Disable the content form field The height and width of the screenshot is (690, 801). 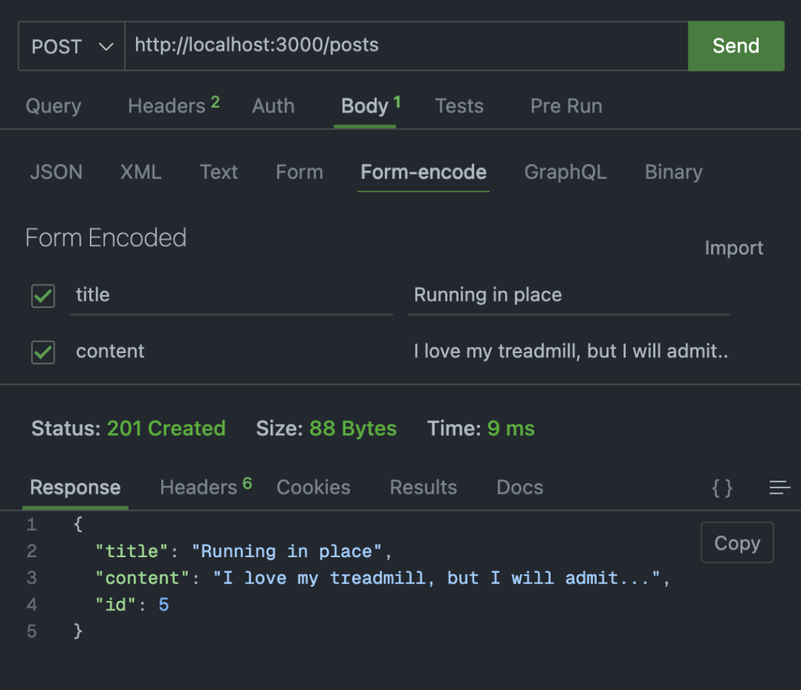click(x=42, y=352)
